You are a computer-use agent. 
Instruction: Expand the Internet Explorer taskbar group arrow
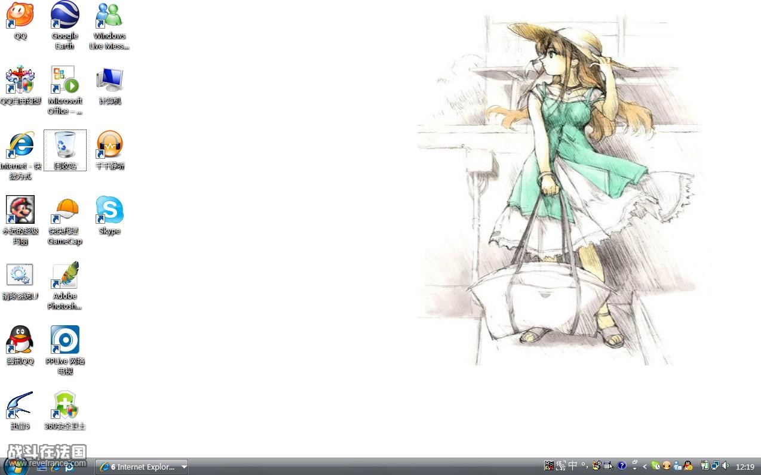coord(184,467)
